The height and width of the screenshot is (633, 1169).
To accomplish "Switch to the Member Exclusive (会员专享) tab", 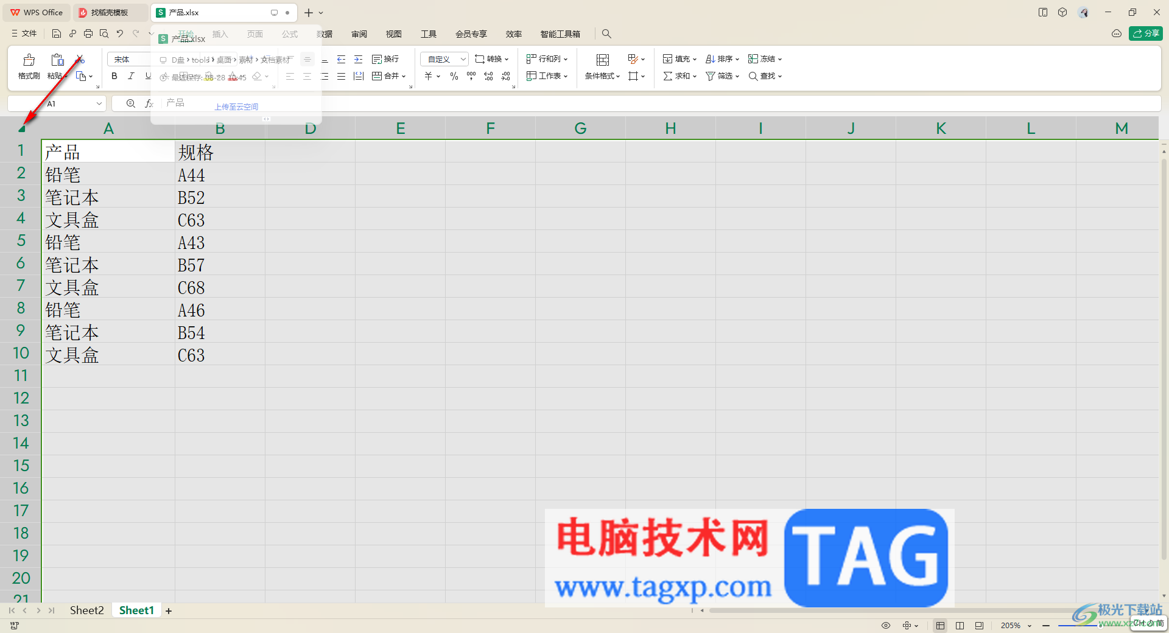I will coord(471,34).
